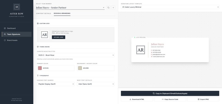Click phone number 917.555.0142 in preview
Image resolution: width=222 pixels, height=104 pixels.
pos(157,50)
